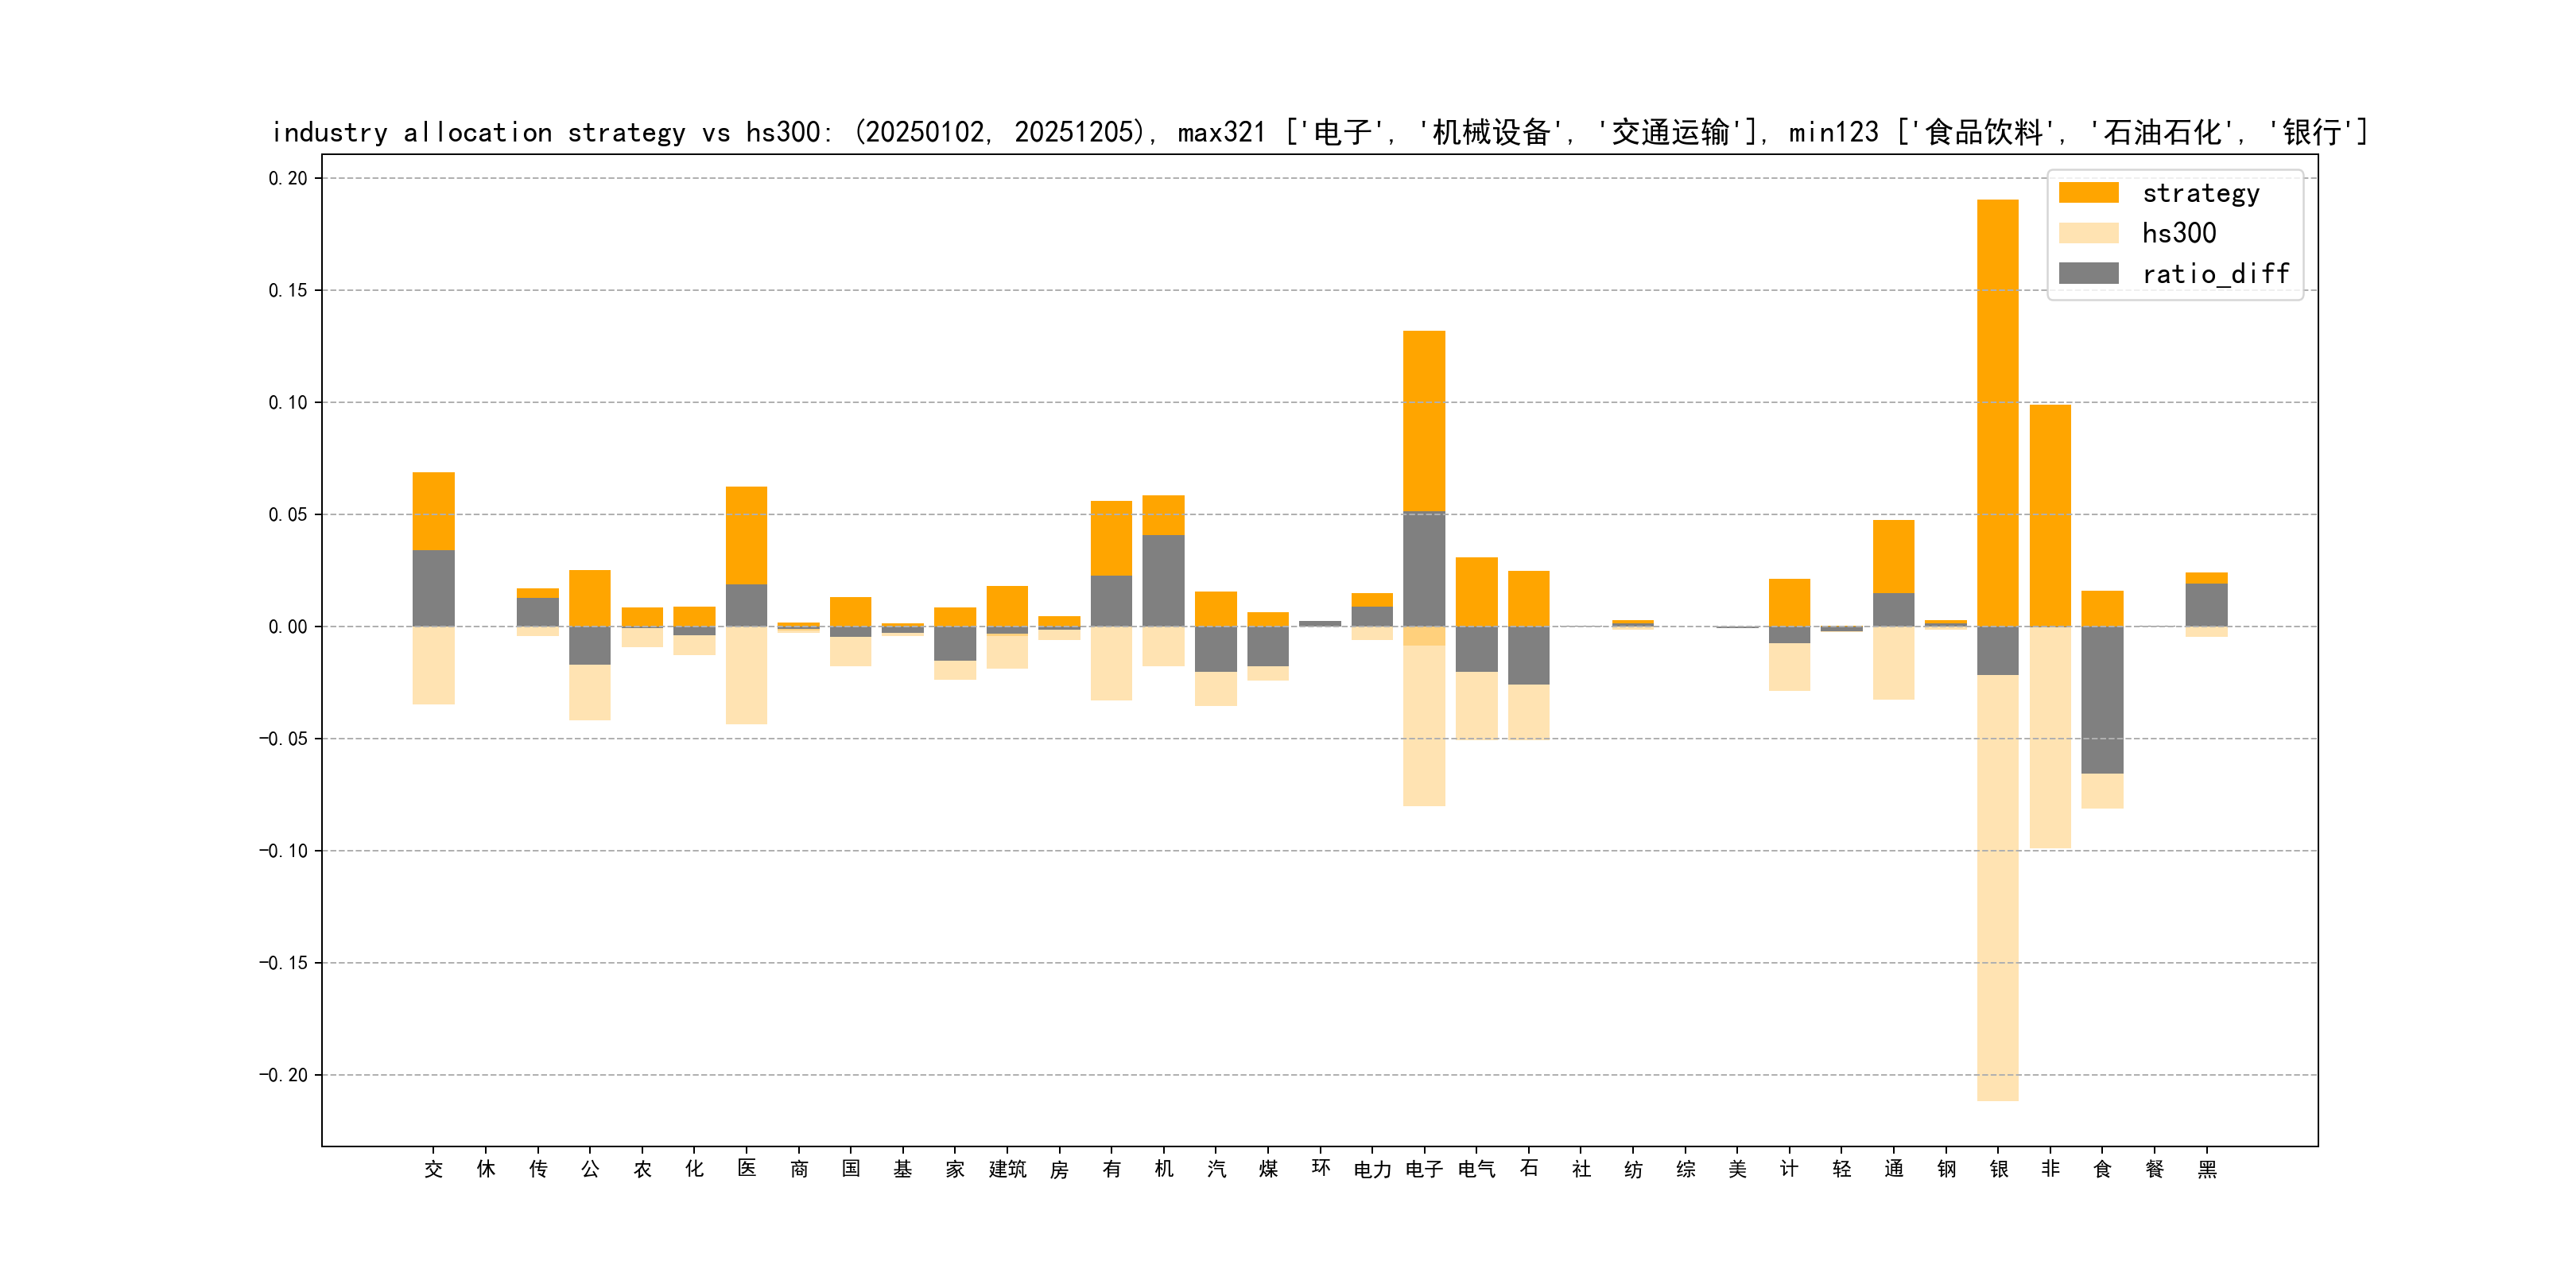This screenshot has width=2576, height=1288.
Task: Click the gray bar above 机
Action: (x=1163, y=580)
